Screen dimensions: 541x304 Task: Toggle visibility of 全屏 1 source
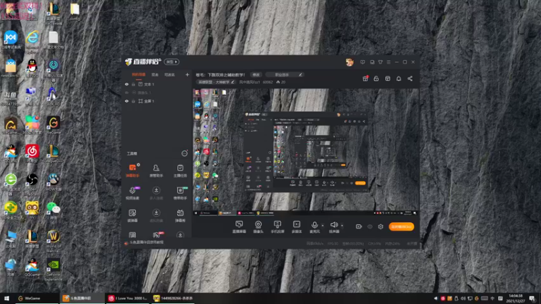pyautogui.click(x=126, y=101)
